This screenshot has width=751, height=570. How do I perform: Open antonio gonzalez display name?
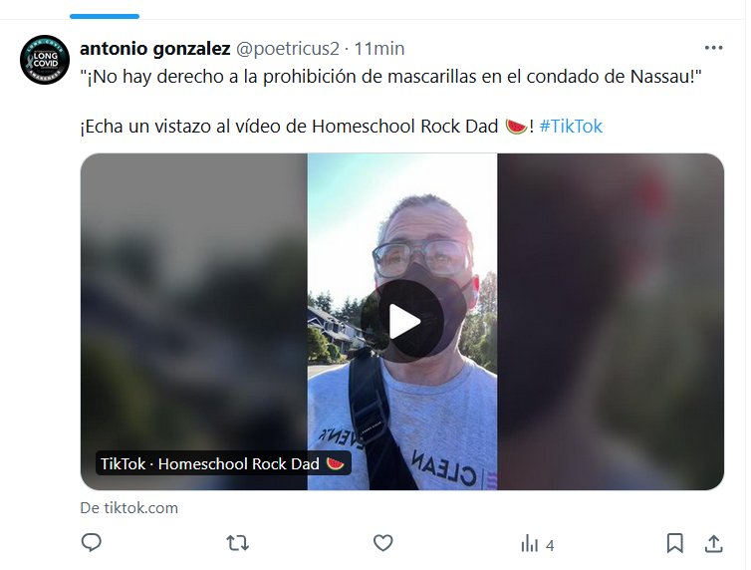(x=154, y=49)
